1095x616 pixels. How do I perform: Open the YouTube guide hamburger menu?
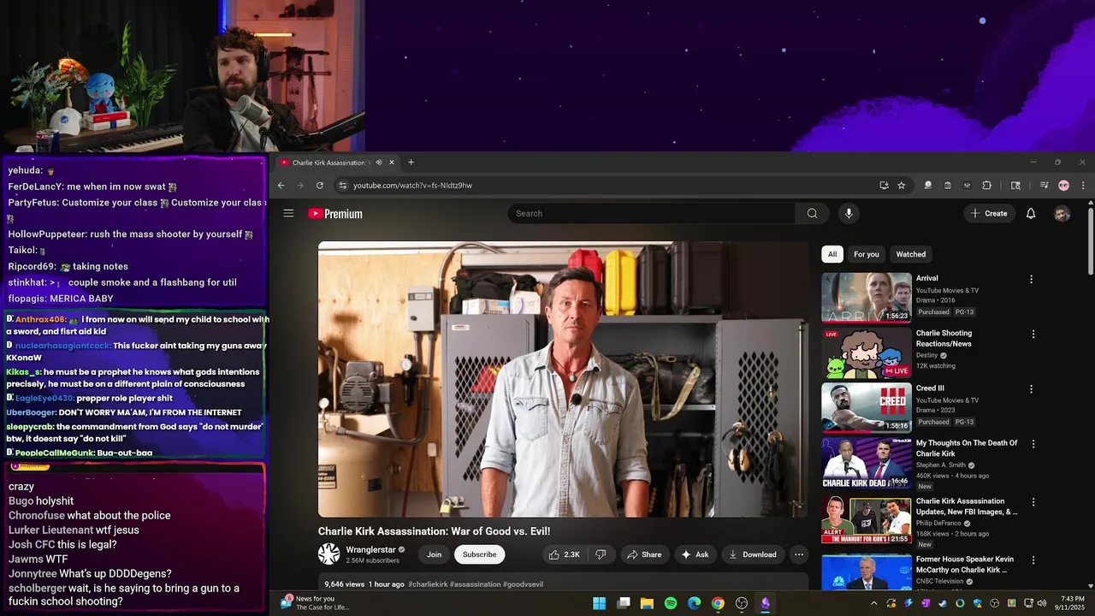(288, 213)
